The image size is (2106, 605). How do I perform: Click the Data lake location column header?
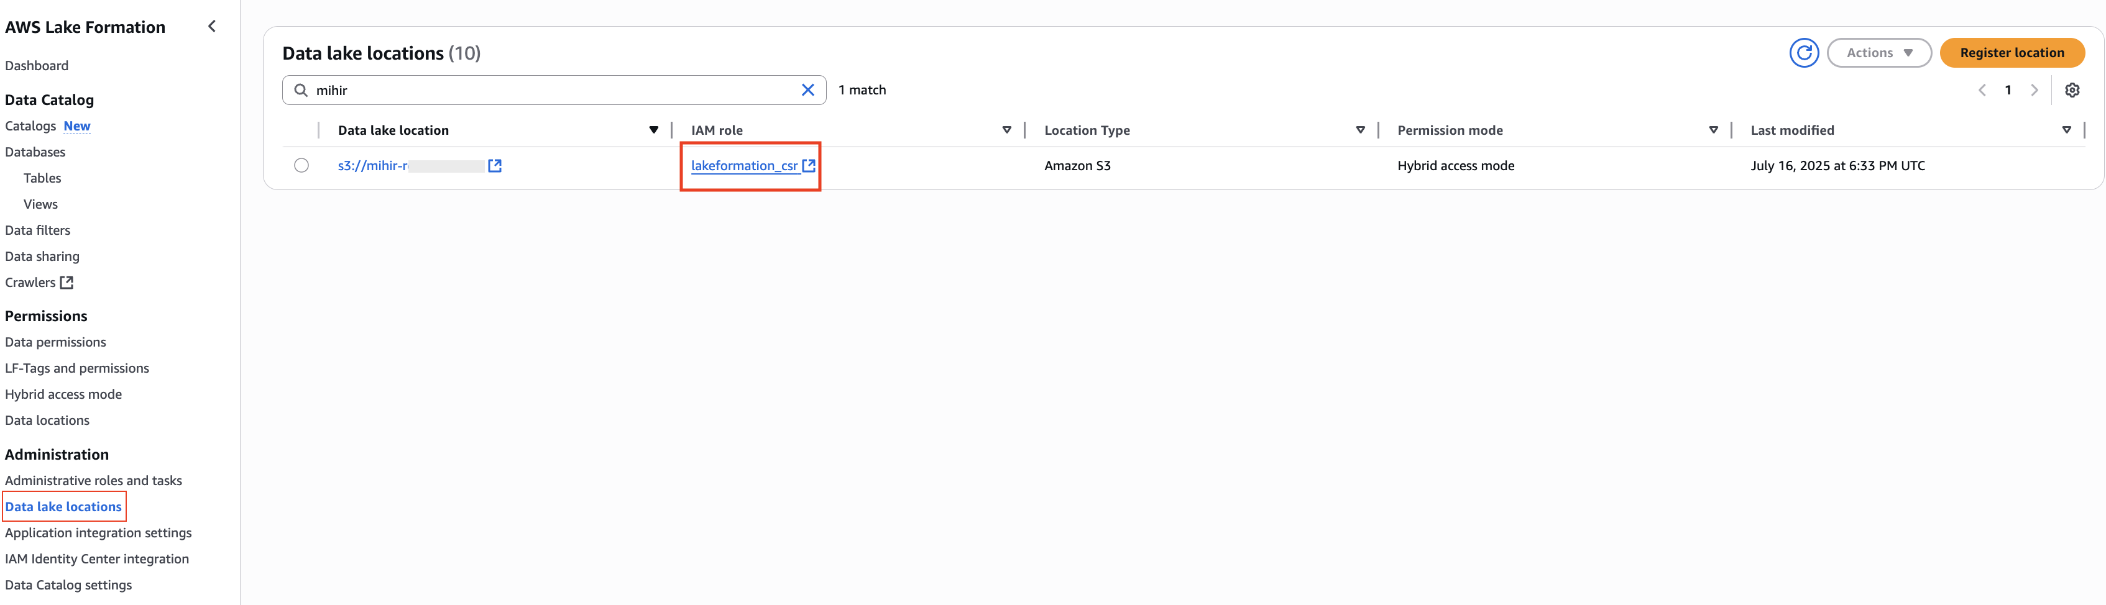click(x=393, y=130)
